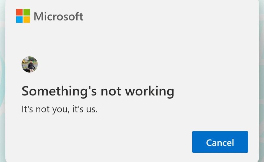The height and width of the screenshot is (162, 264).
Task: Click the dimmed backdrop right of the dialog
Action: [x=261, y=85]
